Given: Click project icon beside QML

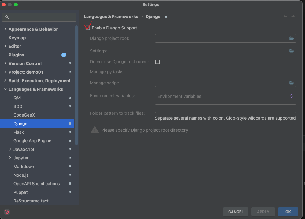Looking at the screenshot, I should coord(70,98).
